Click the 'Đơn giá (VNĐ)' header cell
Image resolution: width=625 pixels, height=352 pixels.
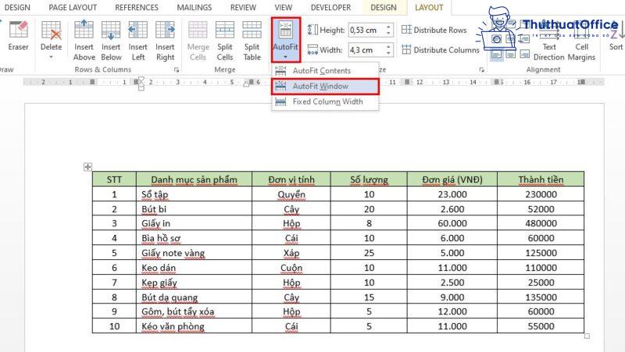coord(452,180)
